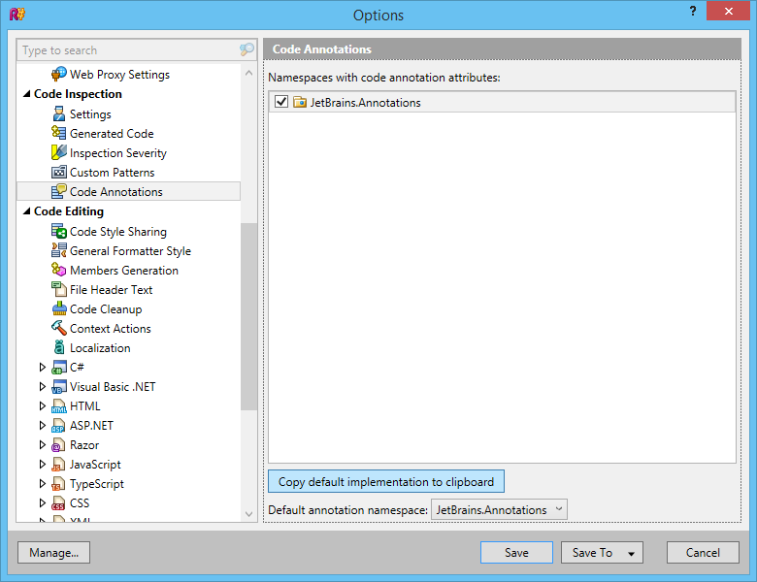Click the search magnifier icon
The image size is (757, 582).
click(x=247, y=49)
